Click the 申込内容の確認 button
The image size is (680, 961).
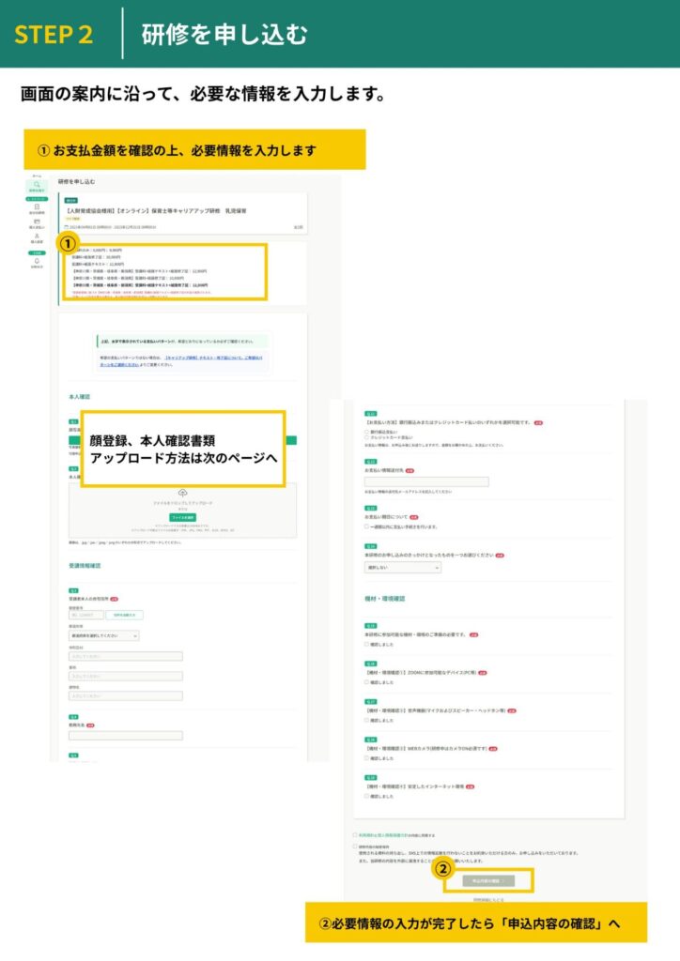pos(488,881)
